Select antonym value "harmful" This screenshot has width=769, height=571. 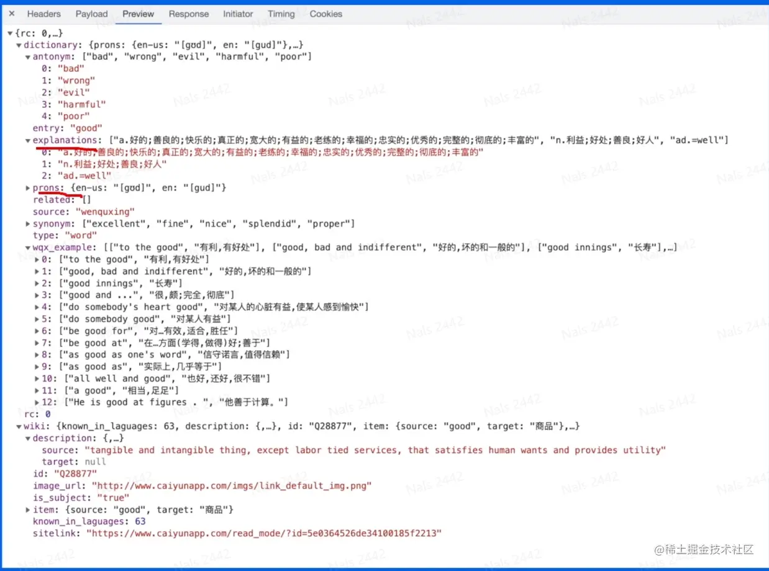[81, 104]
